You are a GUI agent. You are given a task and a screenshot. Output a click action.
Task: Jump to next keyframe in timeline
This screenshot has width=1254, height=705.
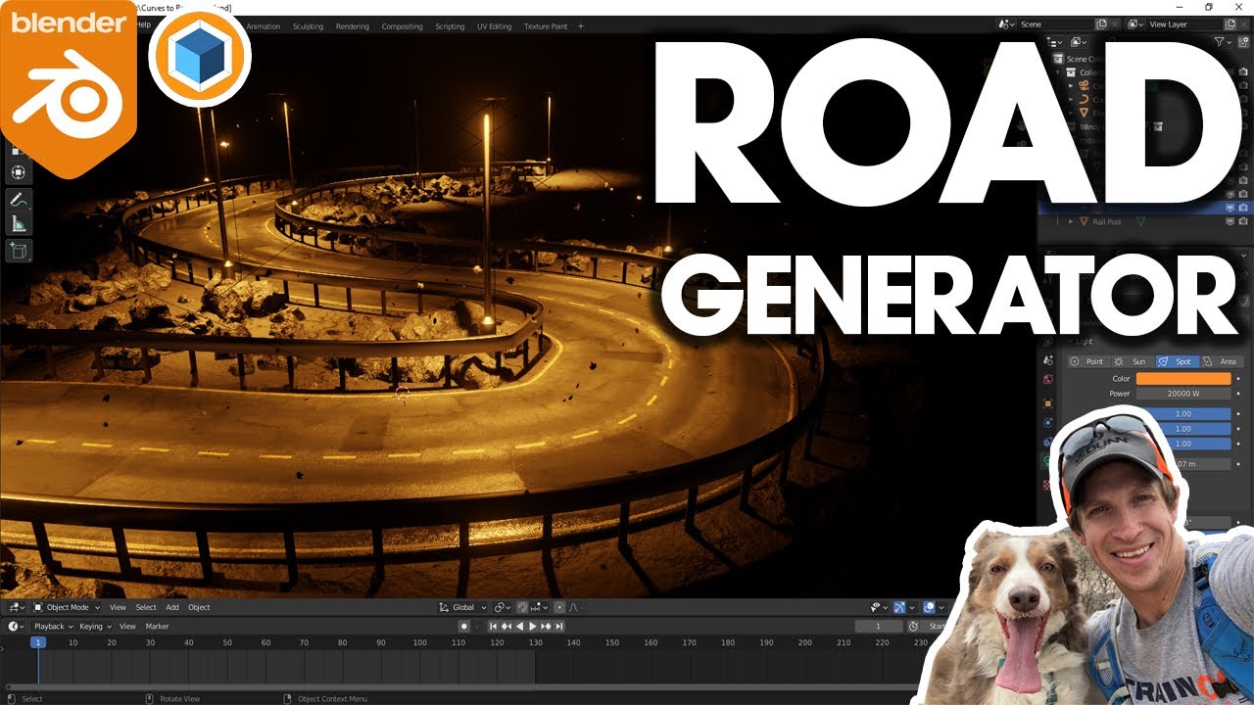coord(546,626)
